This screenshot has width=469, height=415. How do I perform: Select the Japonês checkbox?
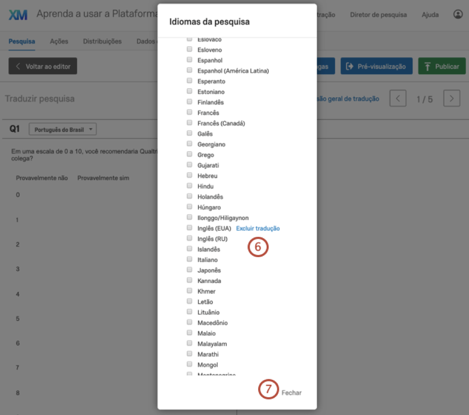(x=190, y=270)
